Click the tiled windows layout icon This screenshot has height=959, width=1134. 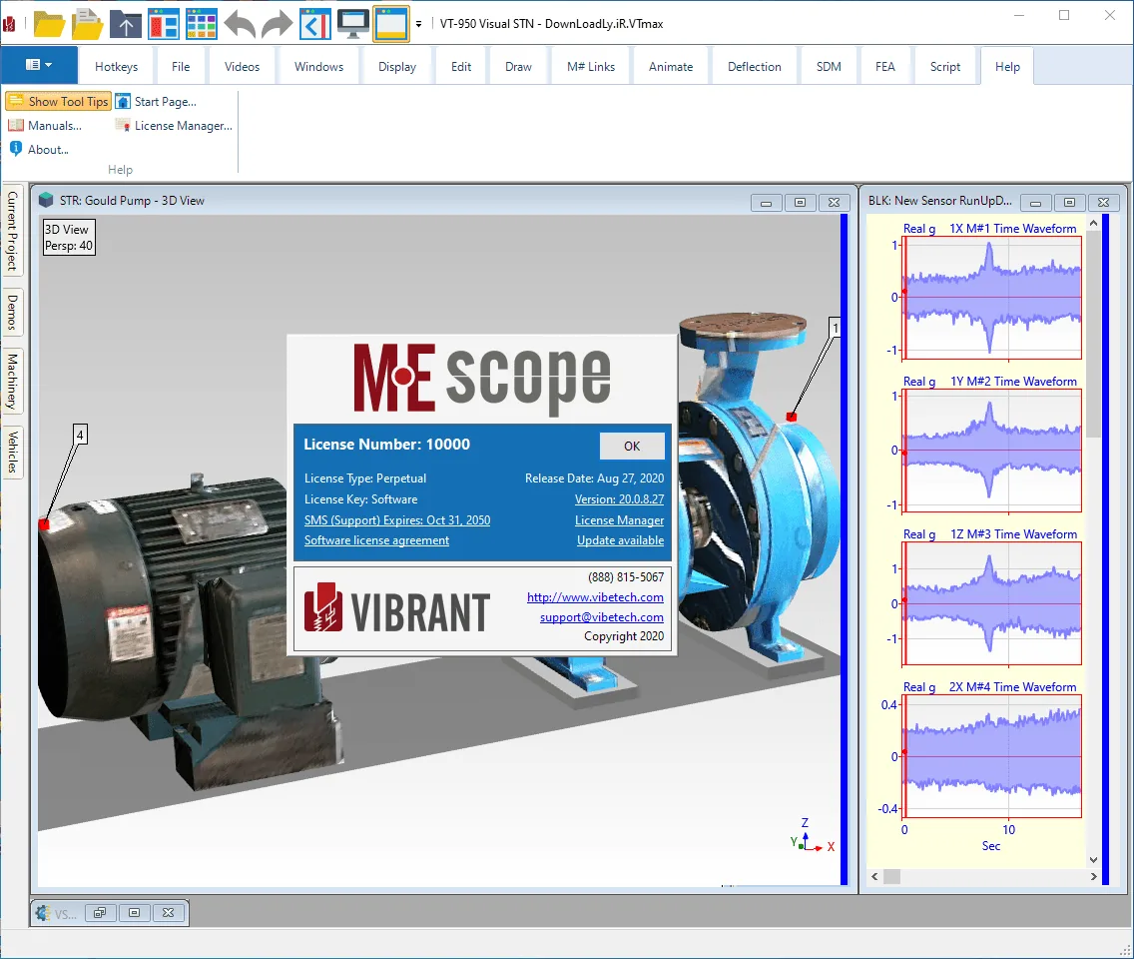pyautogui.click(x=201, y=24)
